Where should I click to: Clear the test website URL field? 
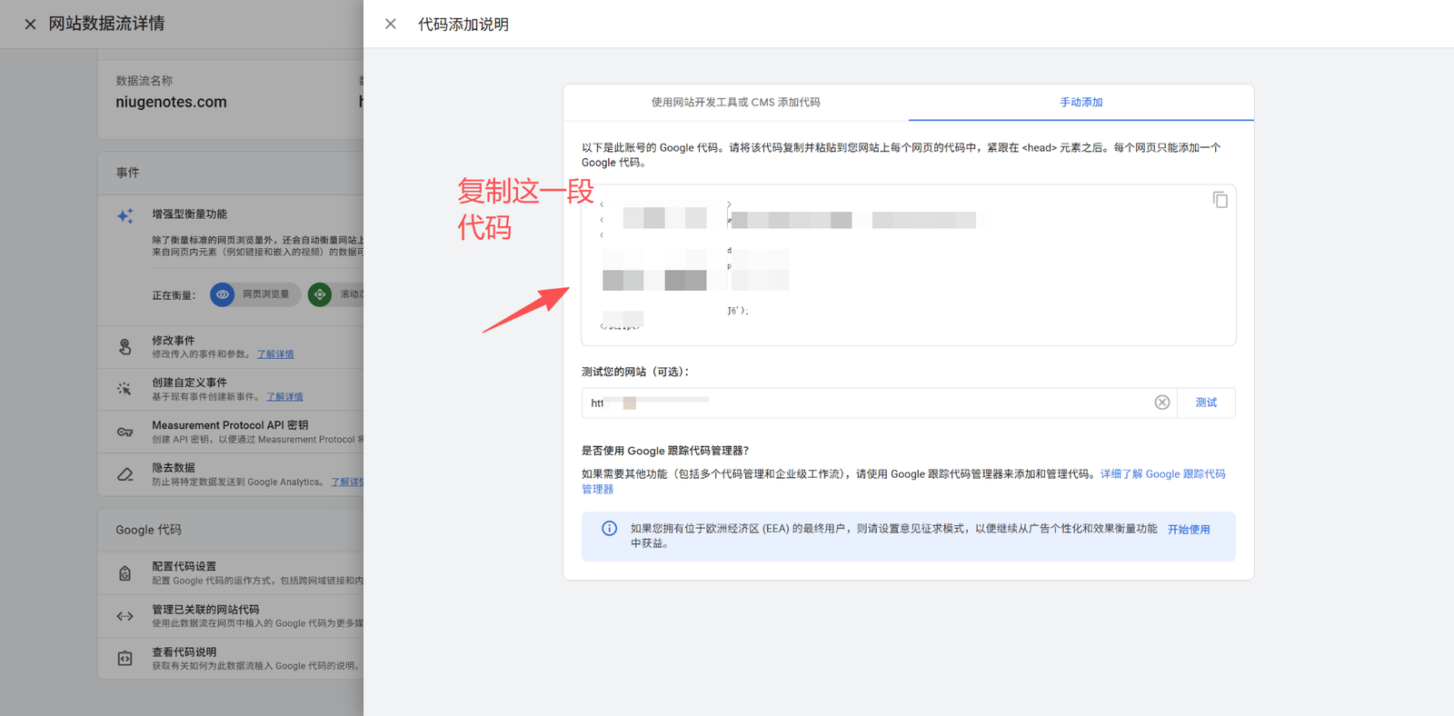point(1161,403)
